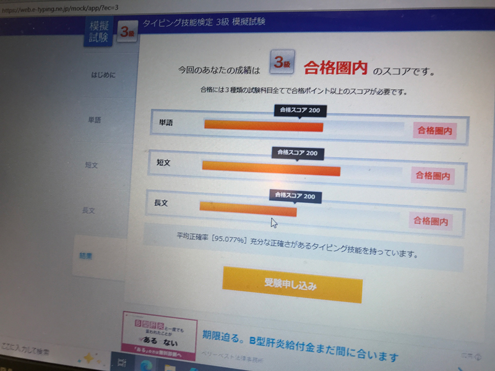The width and height of the screenshot is (495, 371).
Task: Select the 単語 step in the sidebar
Action: tap(95, 120)
